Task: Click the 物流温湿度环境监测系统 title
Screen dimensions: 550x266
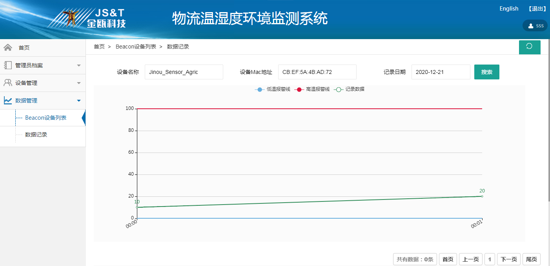Action: pos(250,18)
